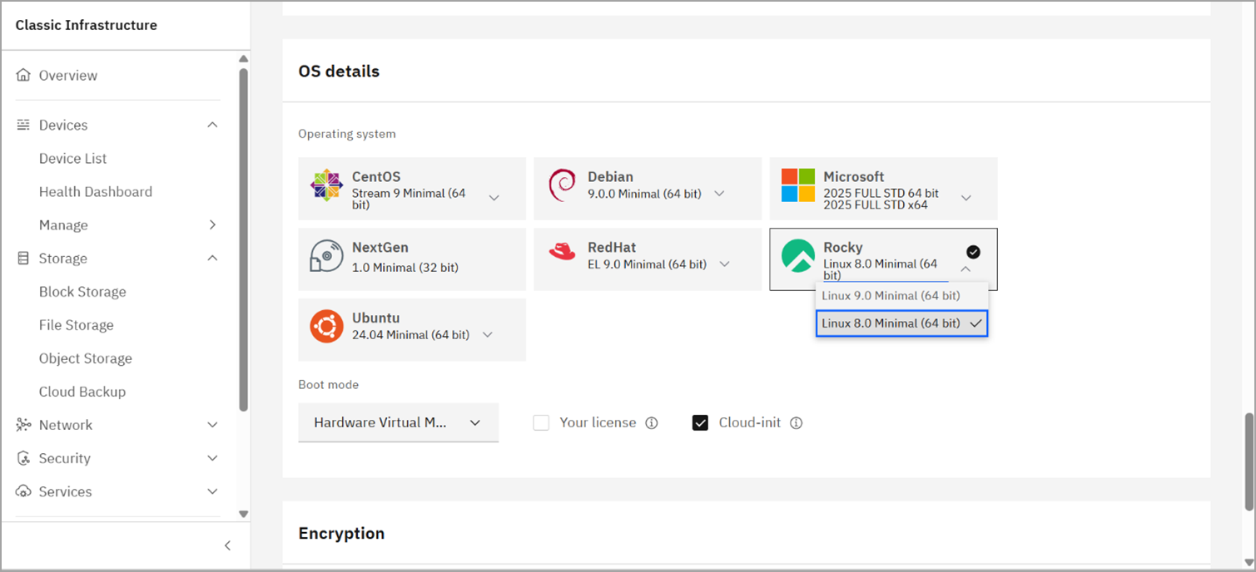The image size is (1256, 572).
Task: Click the RedHat hat logo
Action: 562,252
